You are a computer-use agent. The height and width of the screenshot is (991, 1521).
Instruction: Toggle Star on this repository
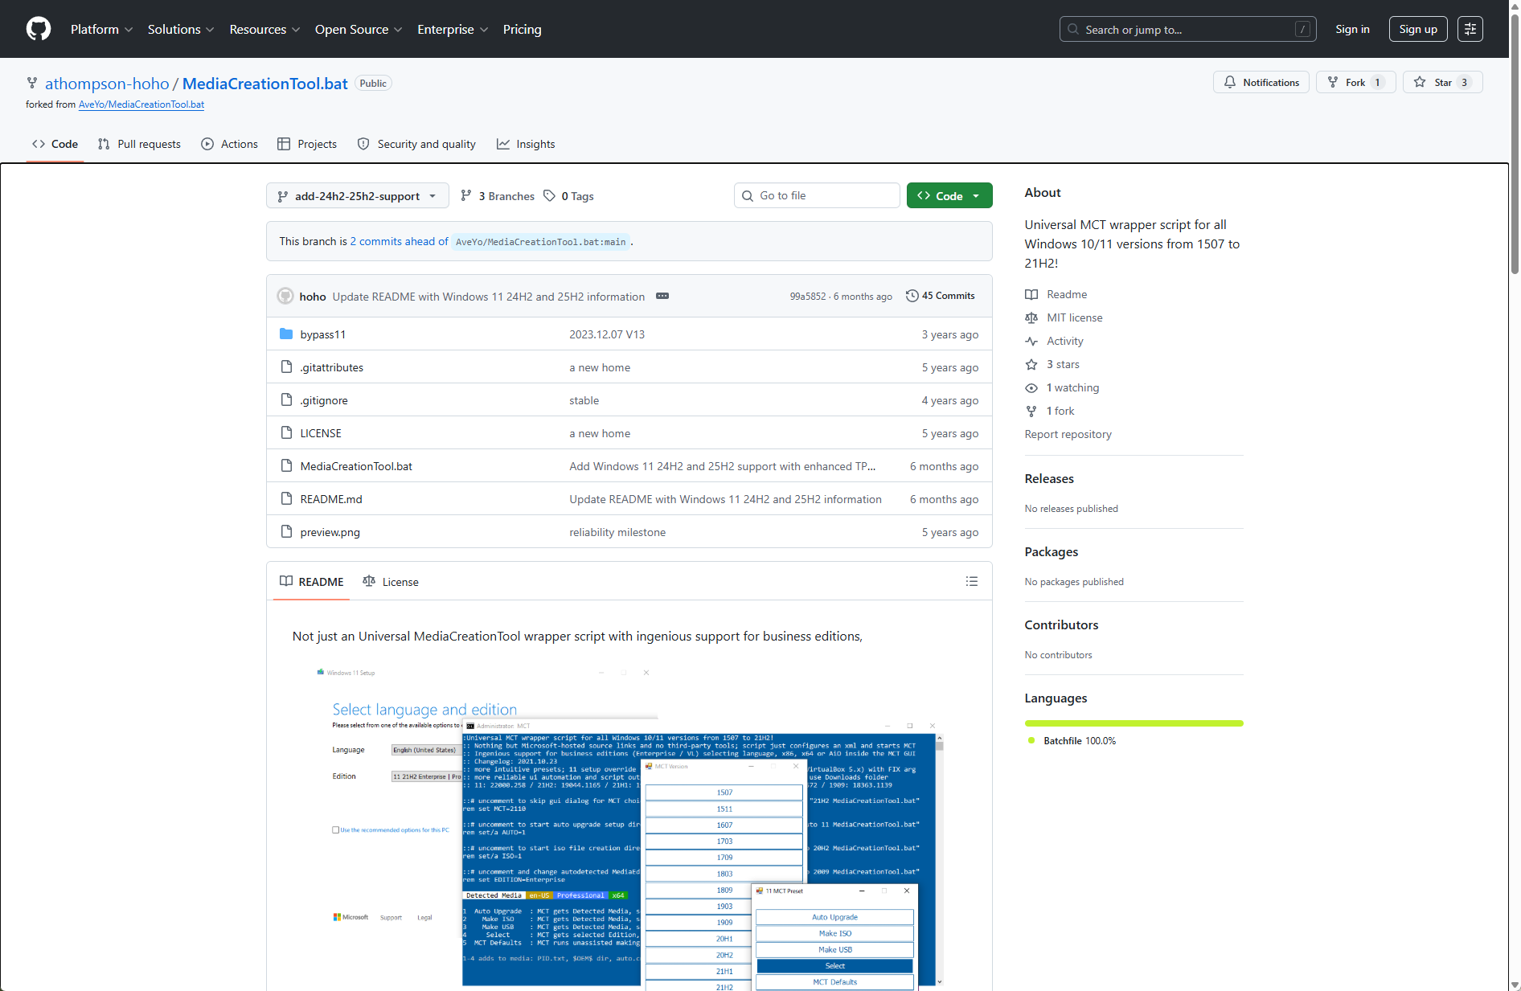point(1443,82)
